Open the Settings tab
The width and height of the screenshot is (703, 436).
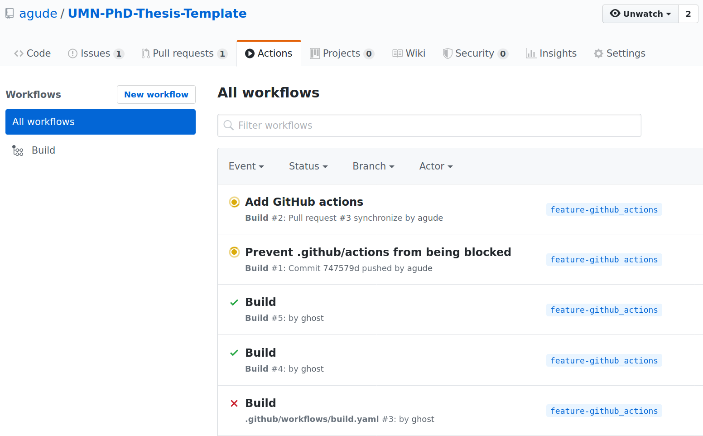[x=619, y=53]
